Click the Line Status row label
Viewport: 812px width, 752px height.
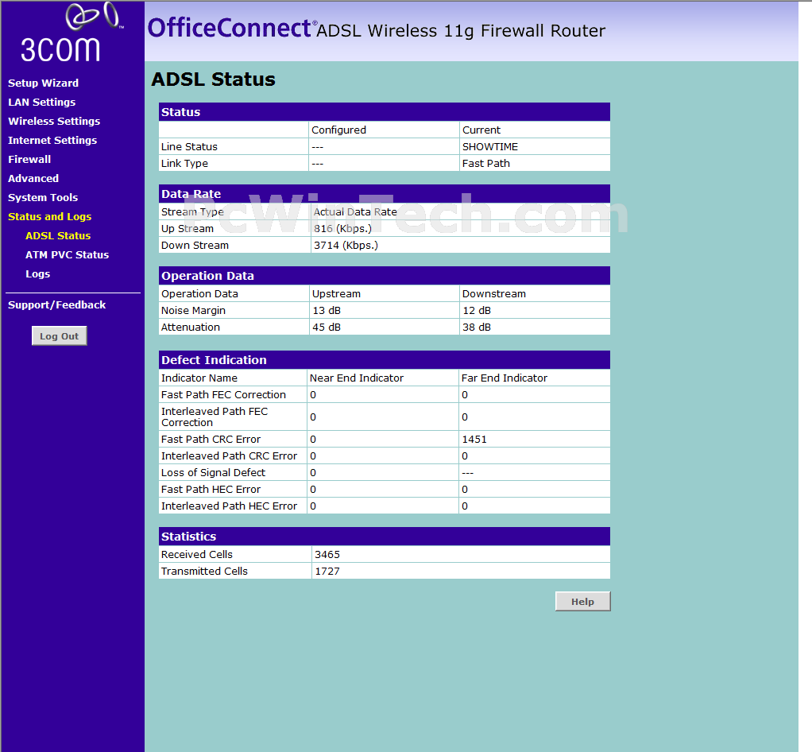click(189, 147)
